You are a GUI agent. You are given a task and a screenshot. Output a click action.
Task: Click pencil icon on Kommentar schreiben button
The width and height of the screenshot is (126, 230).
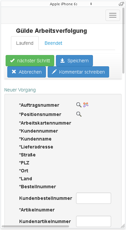coord(54,72)
